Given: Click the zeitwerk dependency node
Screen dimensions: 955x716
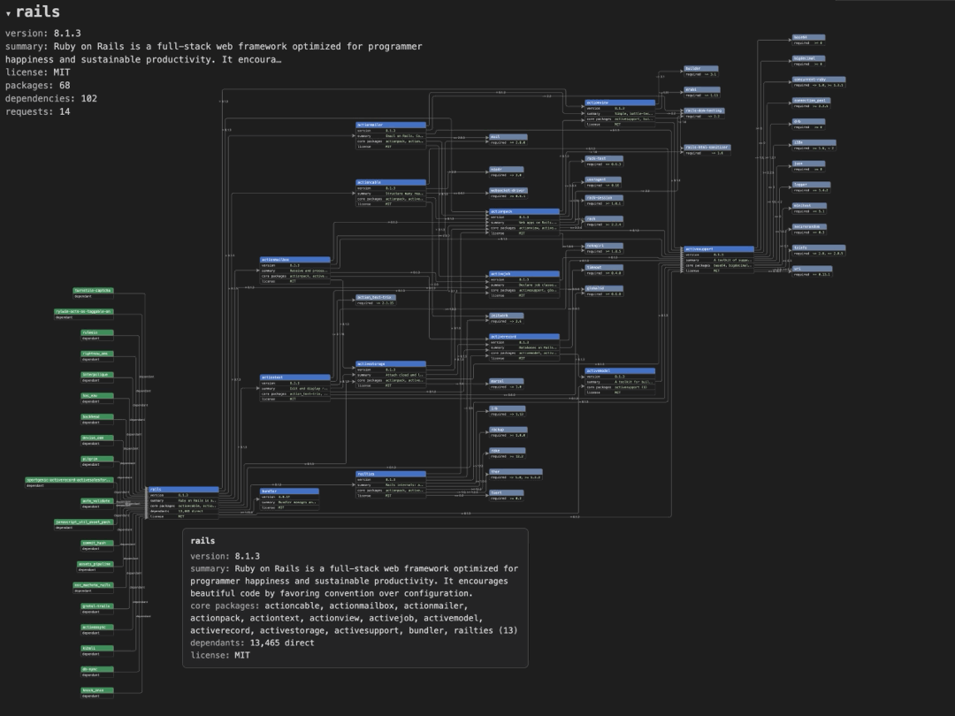Looking at the screenshot, I should point(506,318).
